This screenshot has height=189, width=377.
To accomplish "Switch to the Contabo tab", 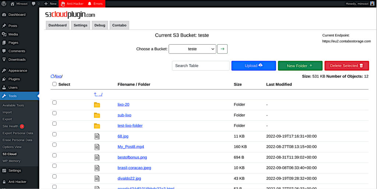I will pyautogui.click(x=119, y=25).
